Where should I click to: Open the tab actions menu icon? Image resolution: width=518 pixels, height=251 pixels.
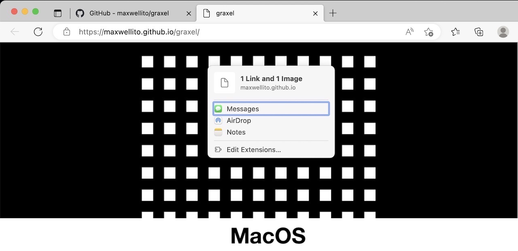click(x=58, y=13)
